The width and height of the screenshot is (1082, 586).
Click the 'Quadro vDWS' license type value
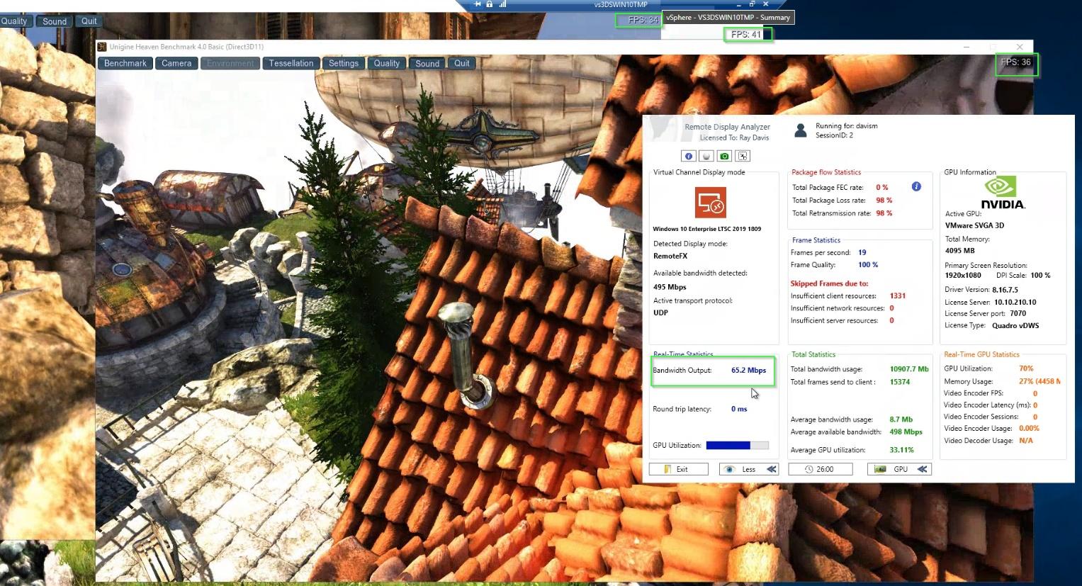(x=1015, y=325)
